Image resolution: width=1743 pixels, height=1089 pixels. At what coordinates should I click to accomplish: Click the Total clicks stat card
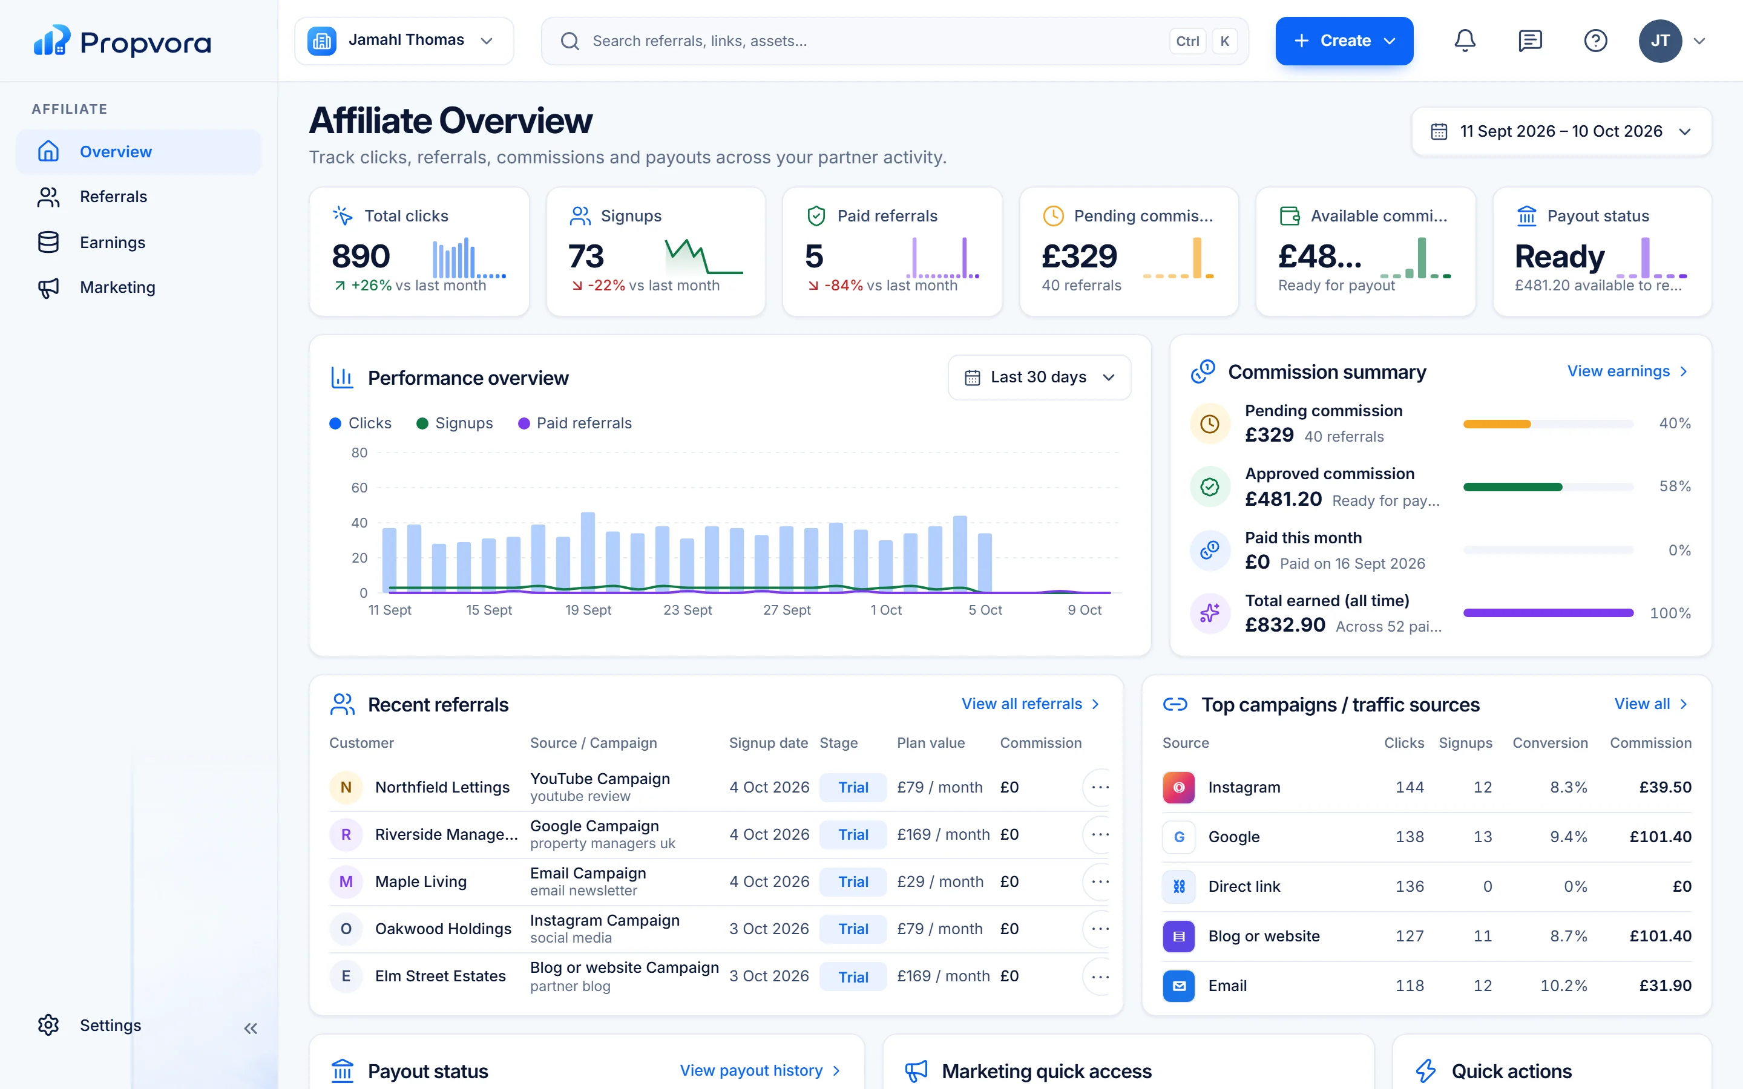tap(419, 251)
